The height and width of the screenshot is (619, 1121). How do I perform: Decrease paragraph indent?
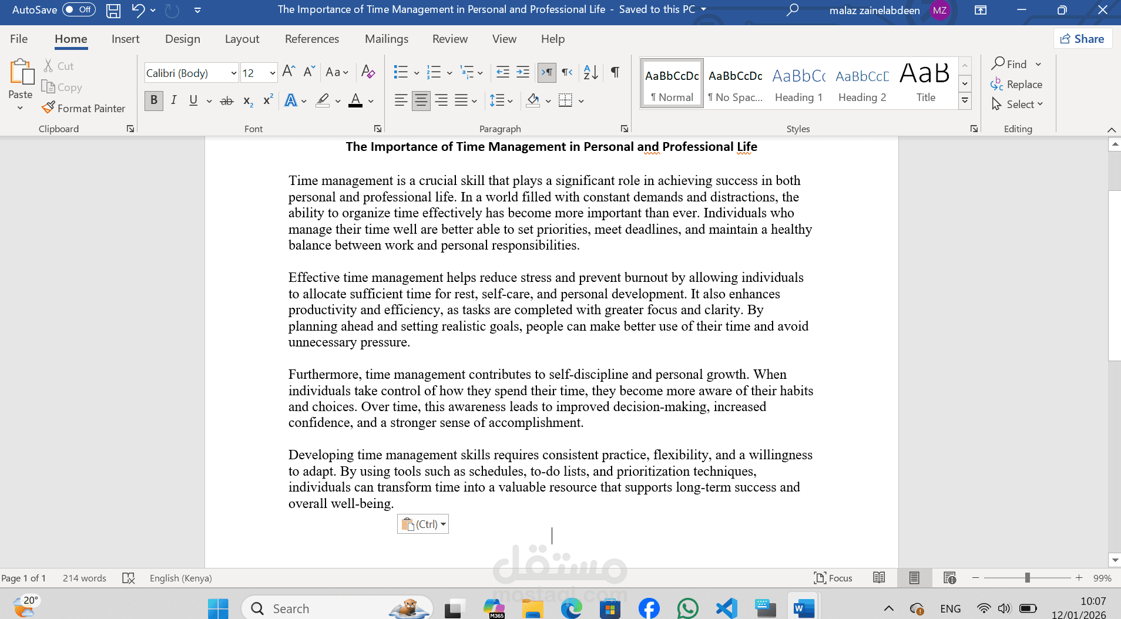click(x=503, y=72)
